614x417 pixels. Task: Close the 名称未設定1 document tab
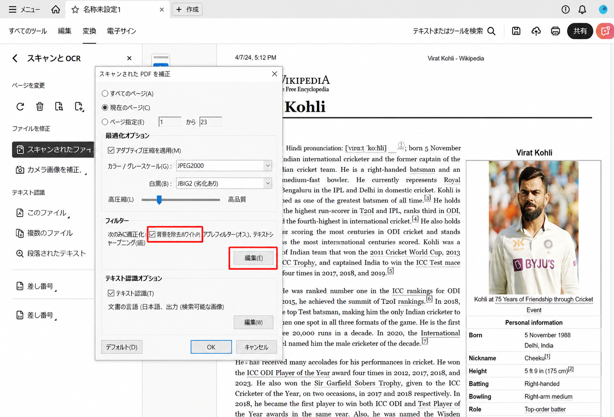(x=161, y=9)
